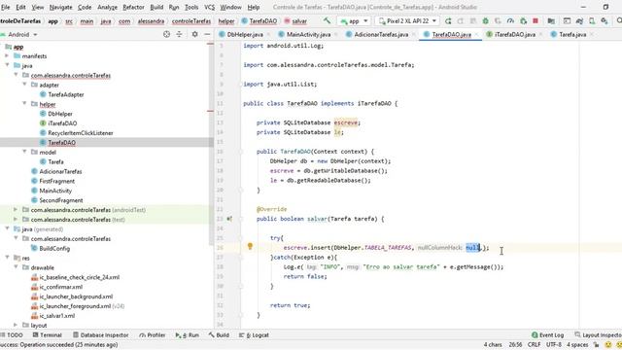622x350 pixels.
Task: Click the project panel locate target icon
Action: point(166,35)
